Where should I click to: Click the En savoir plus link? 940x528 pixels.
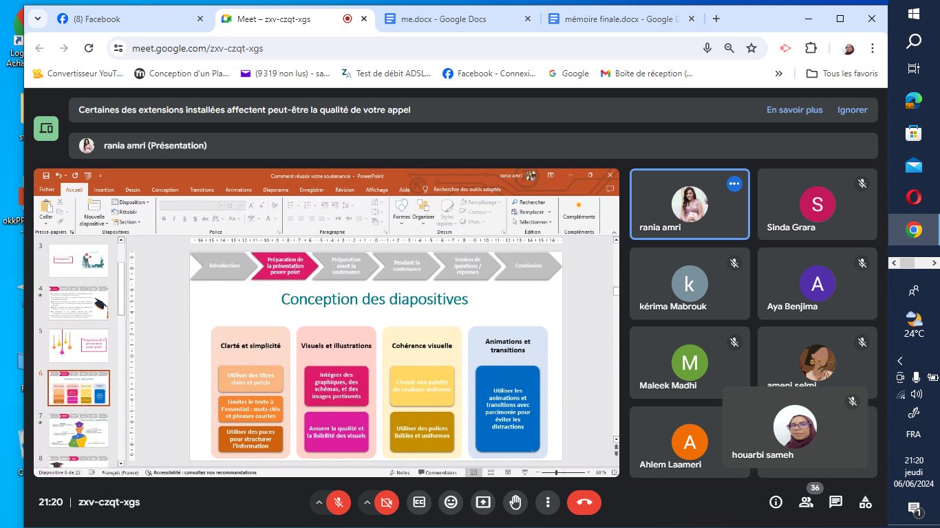click(794, 110)
